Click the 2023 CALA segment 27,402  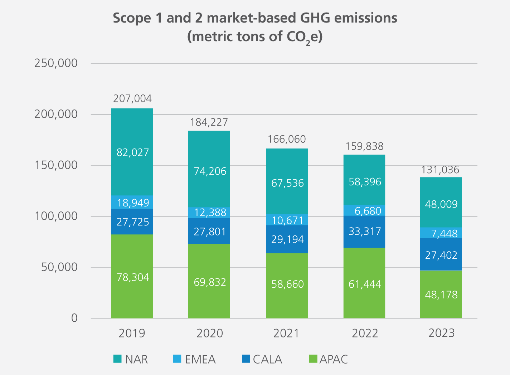[x=441, y=254]
